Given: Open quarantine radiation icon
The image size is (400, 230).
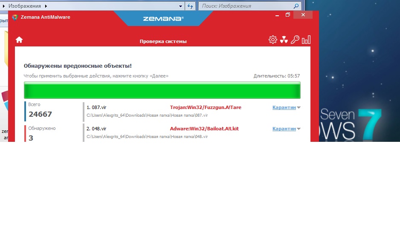Looking at the screenshot, I should (x=284, y=40).
